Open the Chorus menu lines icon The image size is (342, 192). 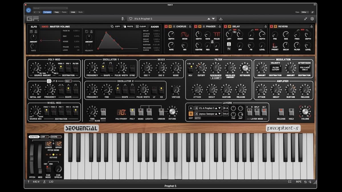174,26
